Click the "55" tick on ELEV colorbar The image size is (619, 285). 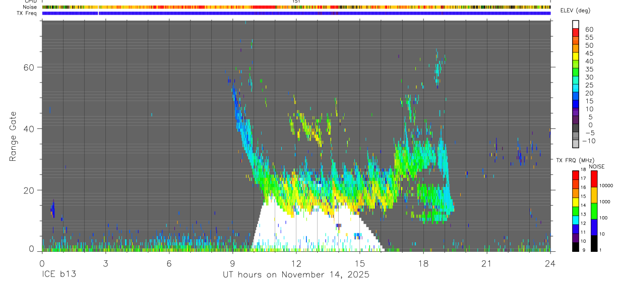pyautogui.click(x=589, y=38)
